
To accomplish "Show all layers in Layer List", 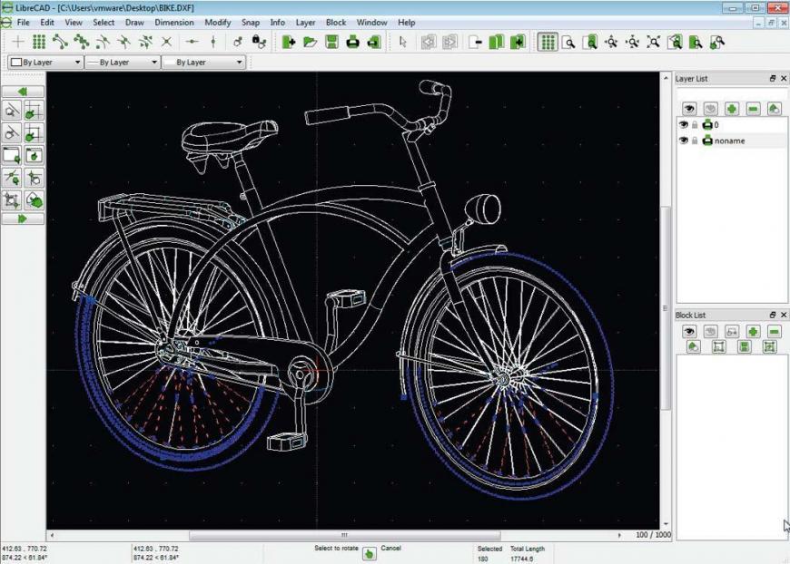I will [689, 108].
